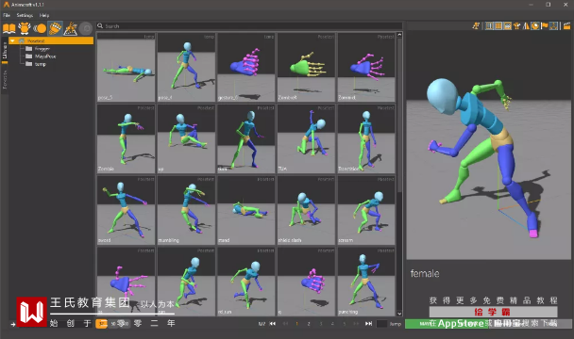The height and width of the screenshot is (339, 574).
Task: Select the sword pose thumbnail
Action: pyautogui.click(x=126, y=210)
